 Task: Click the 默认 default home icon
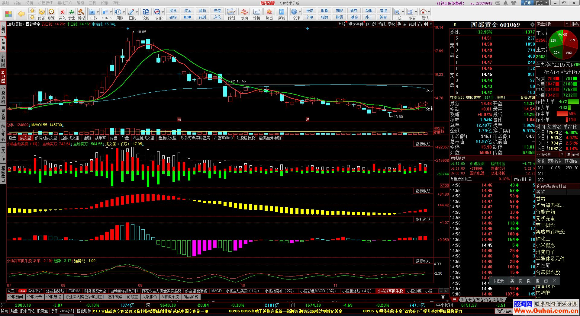tap(423, 12)
